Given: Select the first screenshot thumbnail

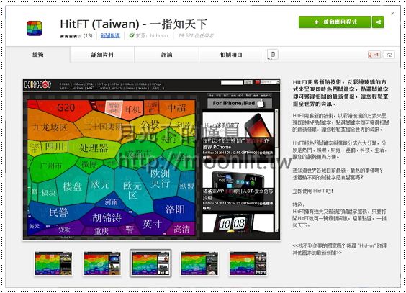Looking at the screenshot, I should coord(53,263).
